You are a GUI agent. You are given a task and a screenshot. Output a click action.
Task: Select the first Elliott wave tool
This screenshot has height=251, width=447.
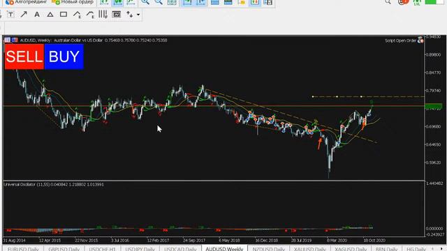pyautogui.click(x=77, y=14)
